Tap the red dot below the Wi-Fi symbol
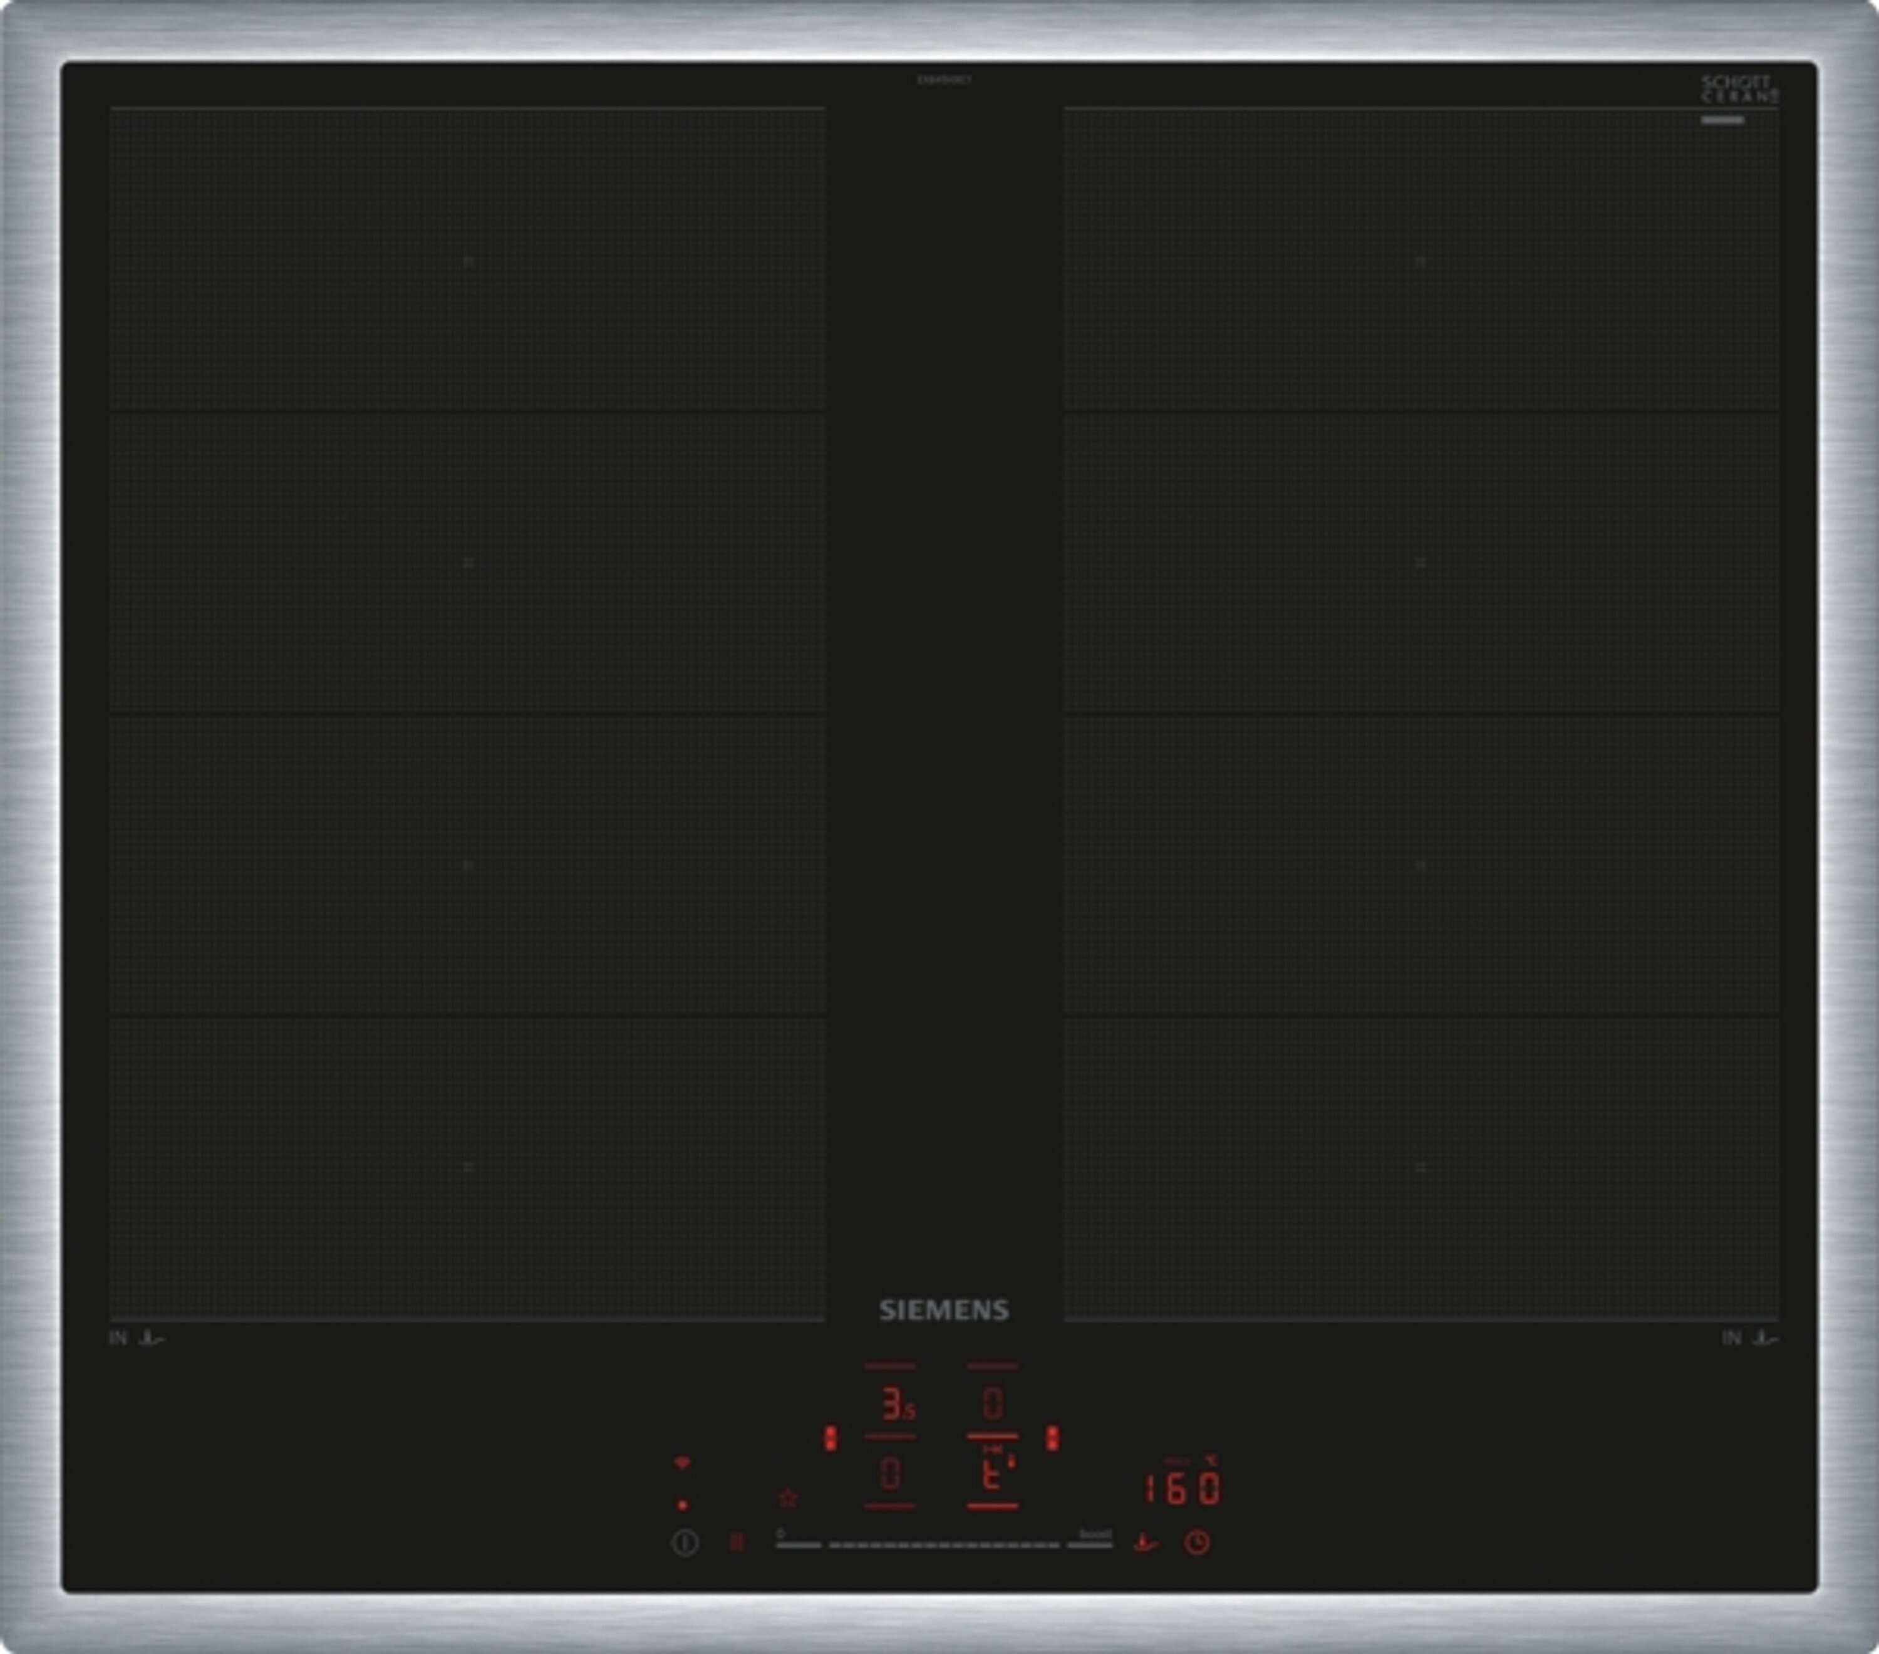Viewport: 1879px width, 1654px height. click(682, 1505)
